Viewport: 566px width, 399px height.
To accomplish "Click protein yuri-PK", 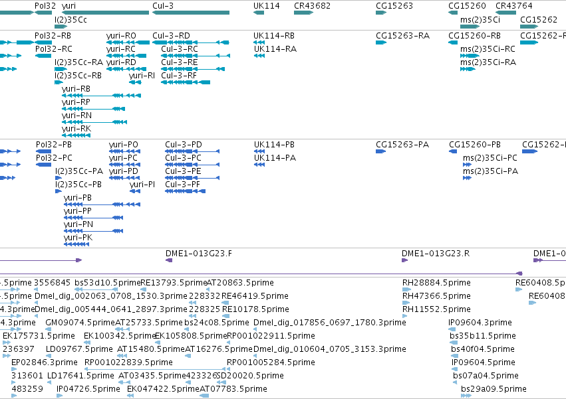I will point(78,238).
